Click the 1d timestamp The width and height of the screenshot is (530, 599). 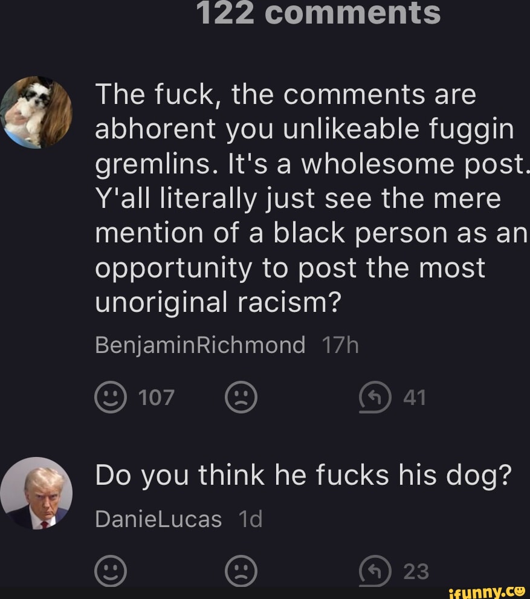coord(250,519)
